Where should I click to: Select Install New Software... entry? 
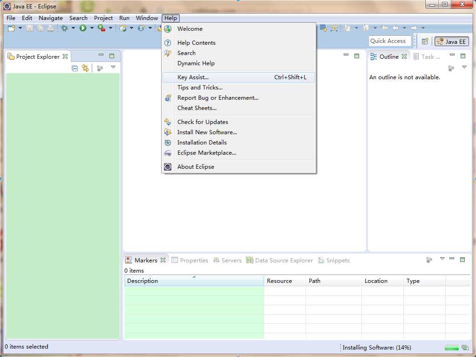coord(239,132)
